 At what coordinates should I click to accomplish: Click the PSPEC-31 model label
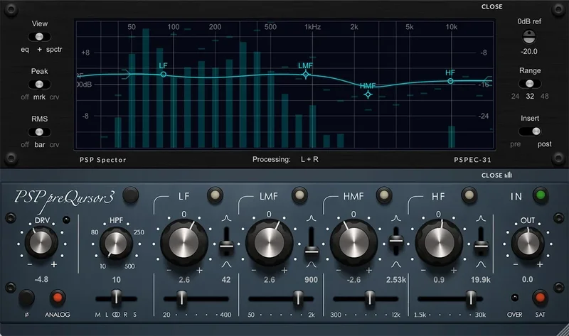pos(472,160)
